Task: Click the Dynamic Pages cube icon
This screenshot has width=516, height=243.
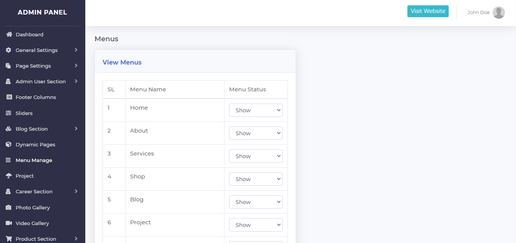Action: (8, 144)
